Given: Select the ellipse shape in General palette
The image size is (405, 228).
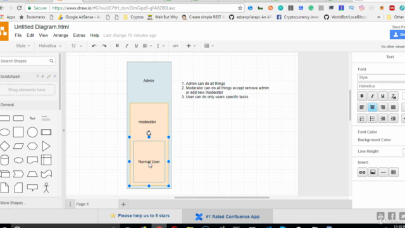Looking at the screenshot, I should click(x=4, y=132).
